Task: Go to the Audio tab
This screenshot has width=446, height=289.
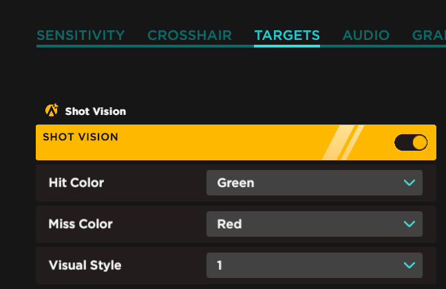Action: point(366,35)
